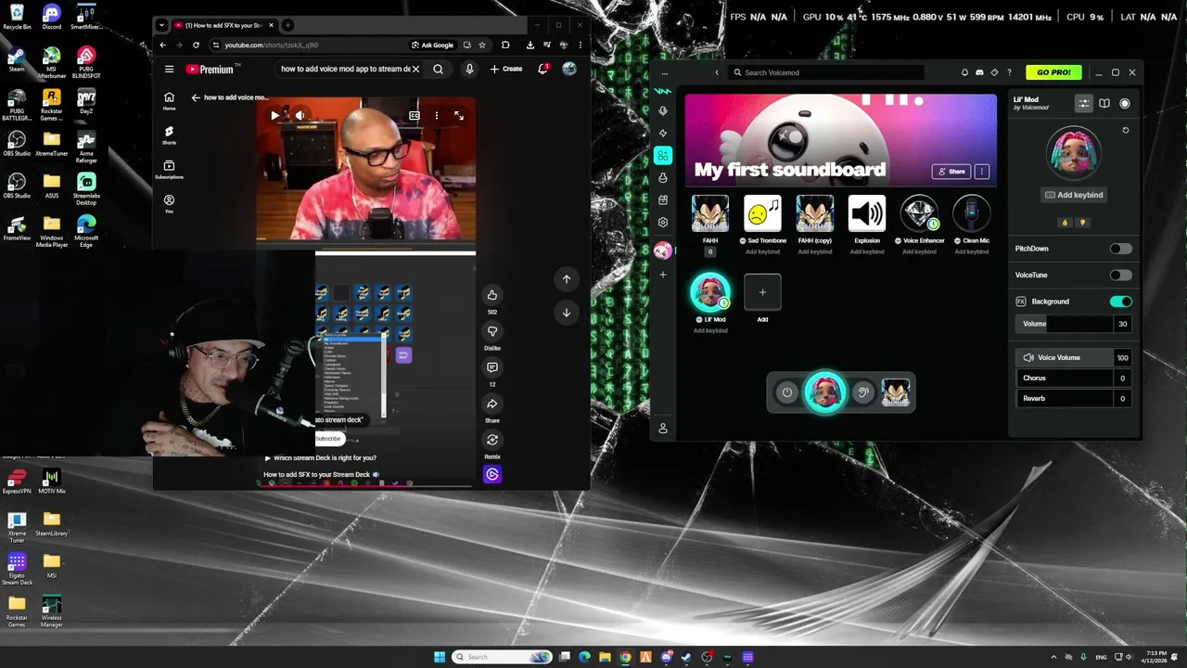Play the YouTube short
The width and height of the screenshot is (1187, 668).
point(274,116)
